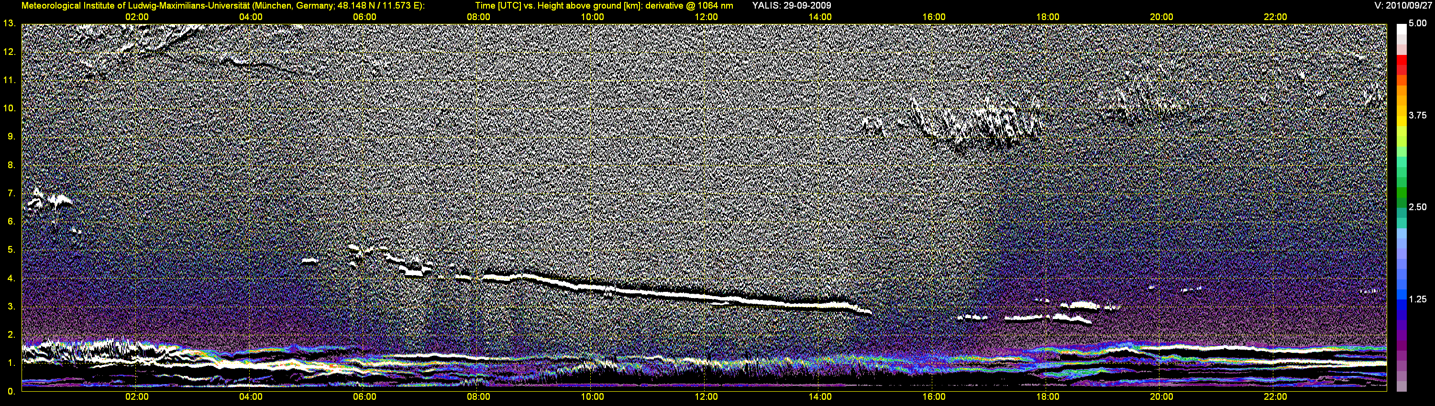
Task: Click the 18:00 label on the top axis
Action: (x=1047, y=17)
